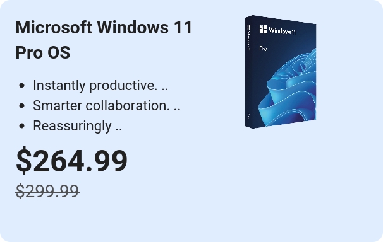Select the "Reassuringly .." feature line
383x242 pixels.
pyautogui.click(x=78, y=126)
